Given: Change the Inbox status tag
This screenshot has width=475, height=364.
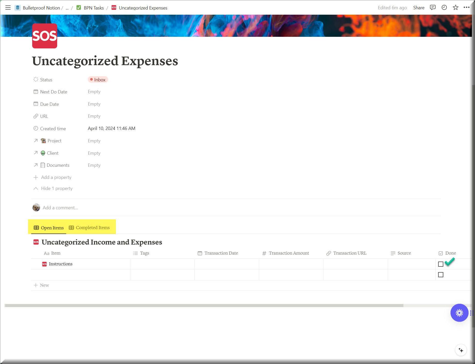Looking at the screenshot, I should click(x=98, y=80).
